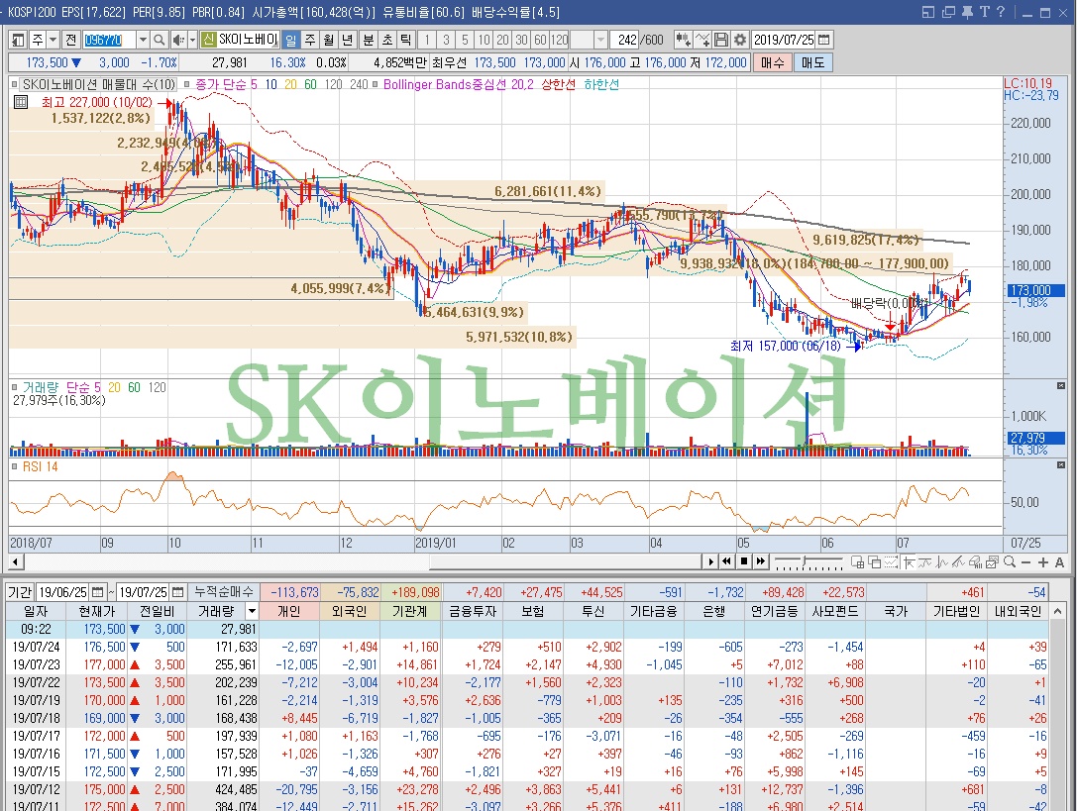The height and width of the screenshot is (811, 1078).
Task: Click the chart zoom magnifier icon
Action: (1010, 562)
